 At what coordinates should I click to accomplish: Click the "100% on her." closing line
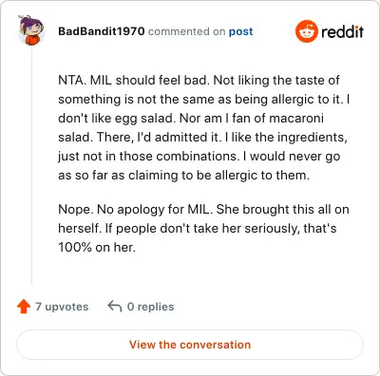coord(97,247)
